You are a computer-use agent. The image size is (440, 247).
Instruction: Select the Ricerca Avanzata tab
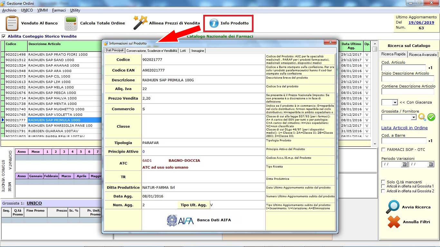(423, 55)
